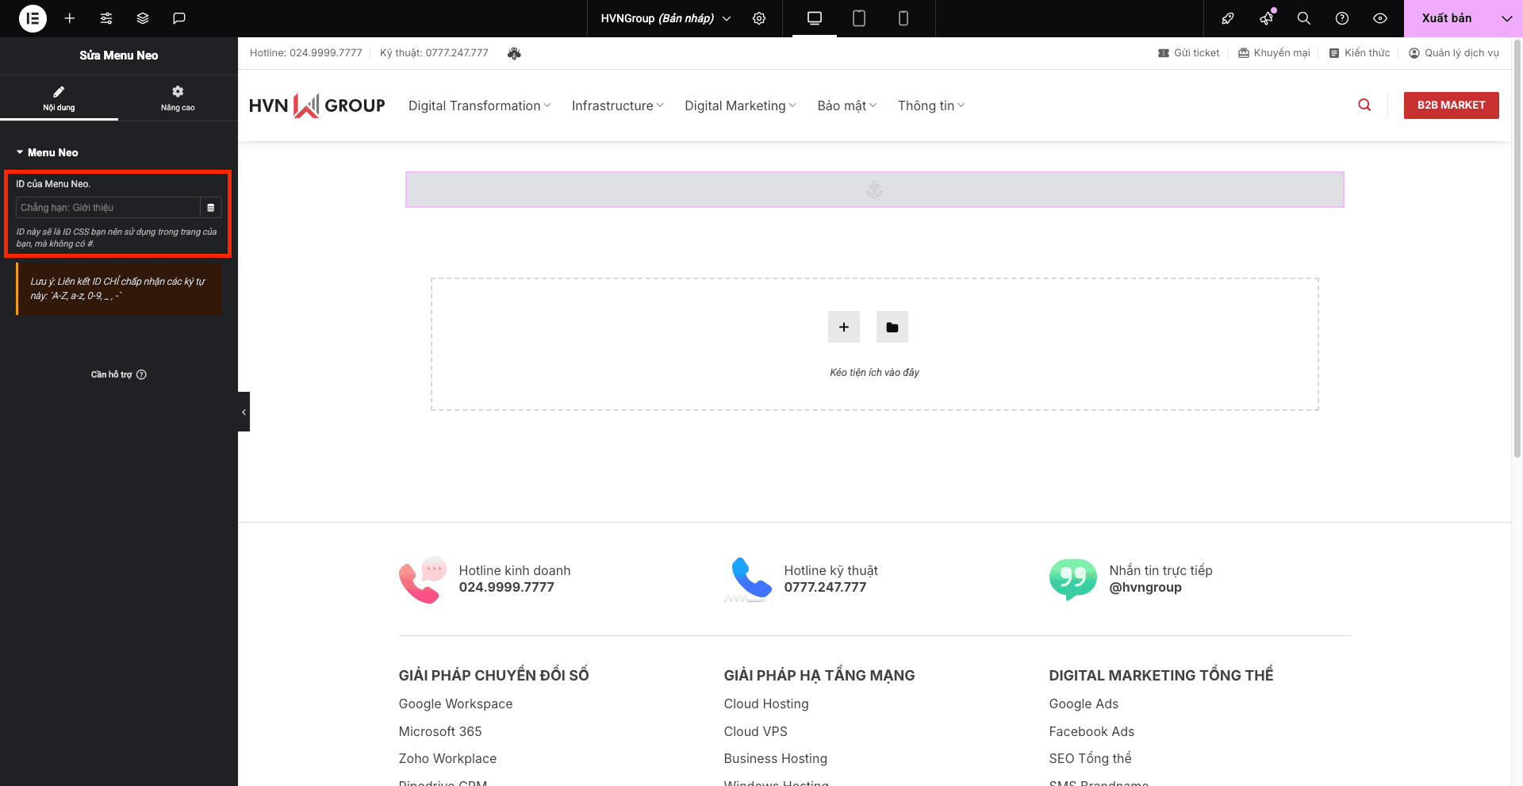
Task: Toggle preview changes eye icon
Action: 1380,18
